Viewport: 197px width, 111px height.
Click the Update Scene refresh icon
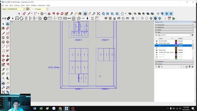(x=156, y=67)
